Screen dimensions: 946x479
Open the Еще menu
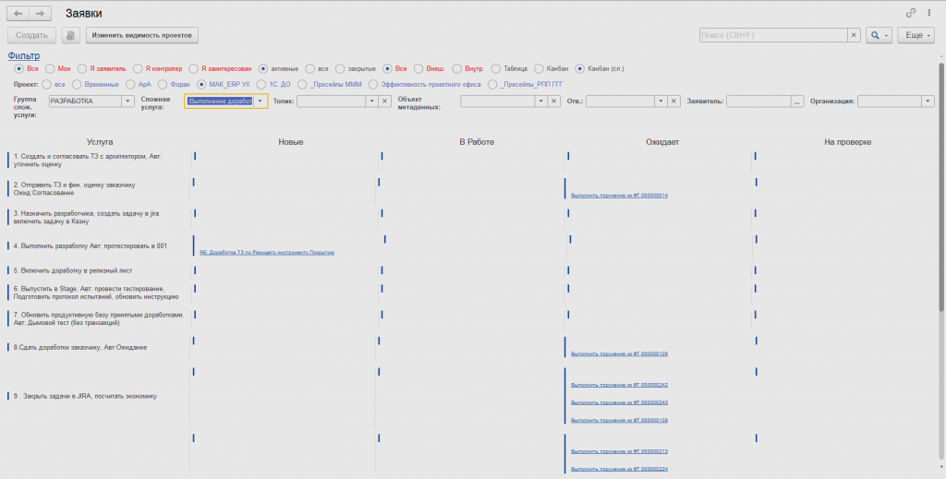[x=916, y=35]
